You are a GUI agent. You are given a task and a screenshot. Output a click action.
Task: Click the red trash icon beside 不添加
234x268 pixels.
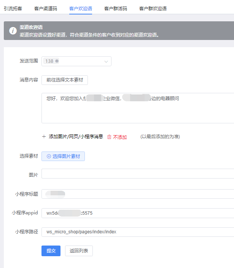pyautogui.click(x=109, y=137)
